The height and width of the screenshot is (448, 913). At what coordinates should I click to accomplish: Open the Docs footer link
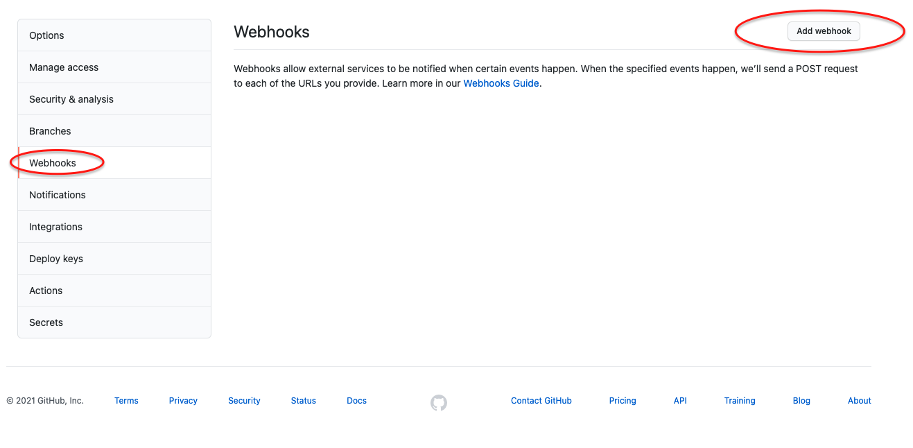[356, 400]
